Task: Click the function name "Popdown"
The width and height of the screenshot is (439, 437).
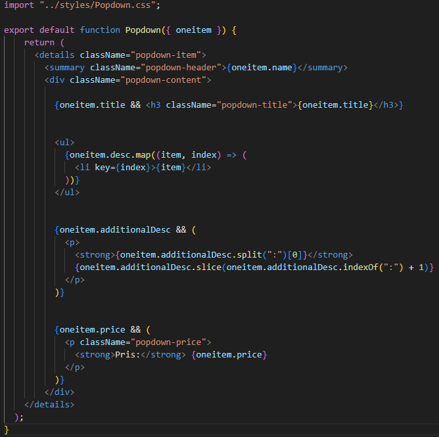Action: point(143,30)
